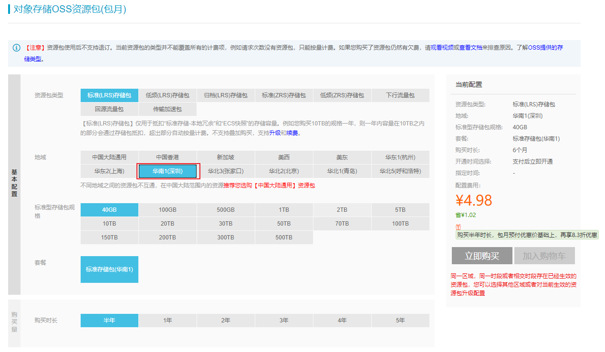Pick the 500TB storage pack size
605x352 pixels.
tap(284, 238)
